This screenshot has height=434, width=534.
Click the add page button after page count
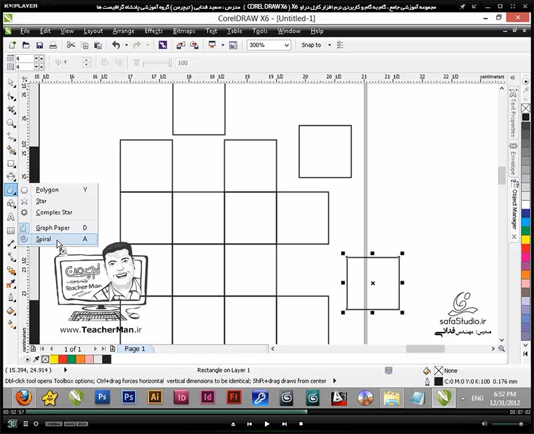pos(112,349)
